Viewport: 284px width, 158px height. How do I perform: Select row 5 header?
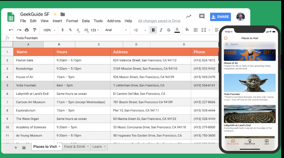pyautogui.click(x=7, y=85)
